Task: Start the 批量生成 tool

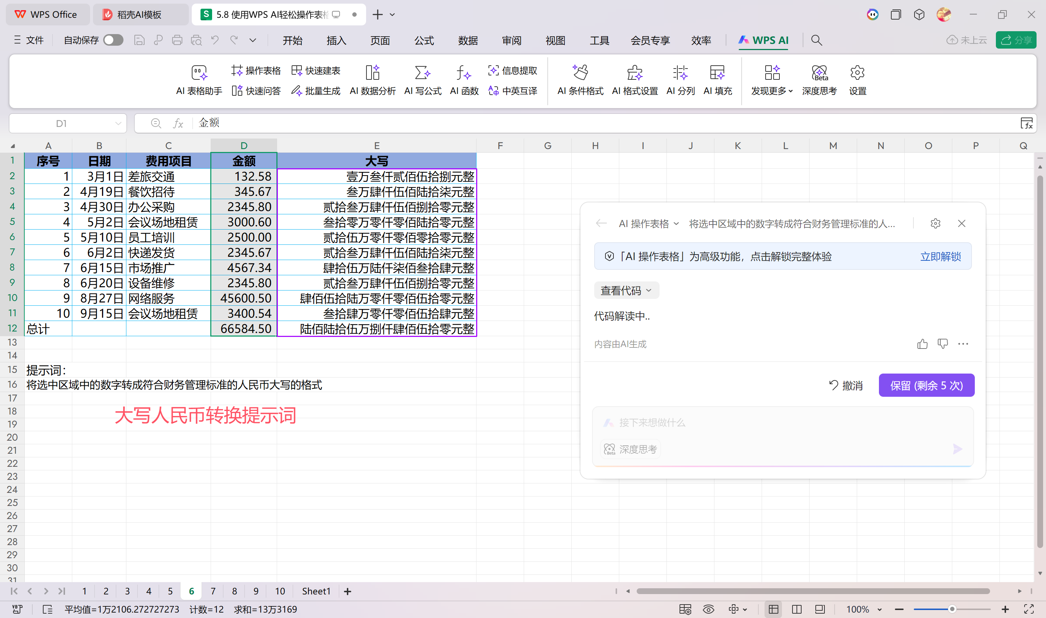Action: (x=316, y=90)
